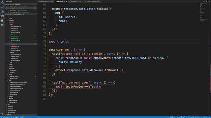The height and width of the screenshot is (118, 211).
Task: Open the More Actions ellipsis in editor toolbar
Action: coord(209,2)
